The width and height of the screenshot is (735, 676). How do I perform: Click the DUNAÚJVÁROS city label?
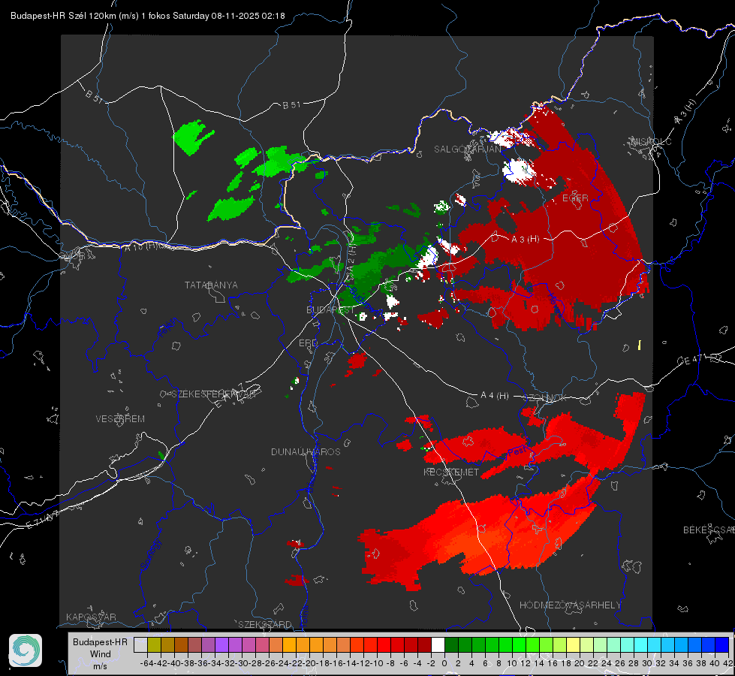coord(306,451)
